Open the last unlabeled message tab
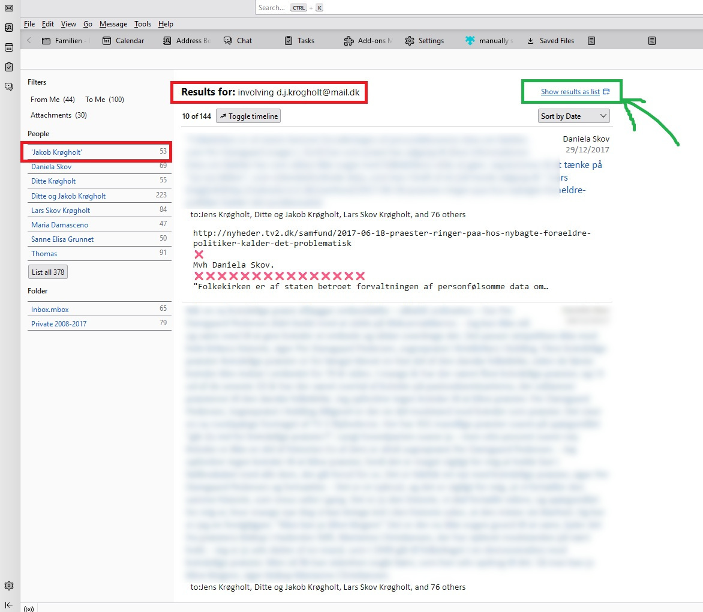Viewport: 703px width, 612px height. 653,41
